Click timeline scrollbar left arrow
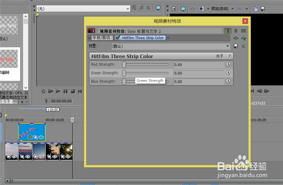 click(x=8, y=181)
